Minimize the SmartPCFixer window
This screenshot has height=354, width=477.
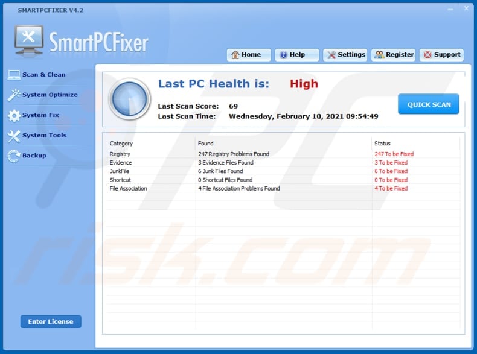point(450,9)
